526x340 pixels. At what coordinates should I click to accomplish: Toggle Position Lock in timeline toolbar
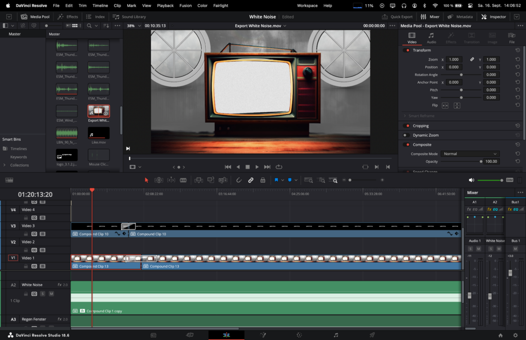pyautogui.click(x=263, y=180)
